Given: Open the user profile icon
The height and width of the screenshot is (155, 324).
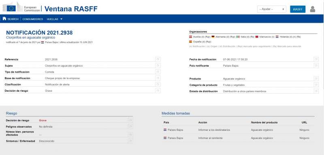Looking at the screenshot, I should pyautogui.click(x=313, y=9).
